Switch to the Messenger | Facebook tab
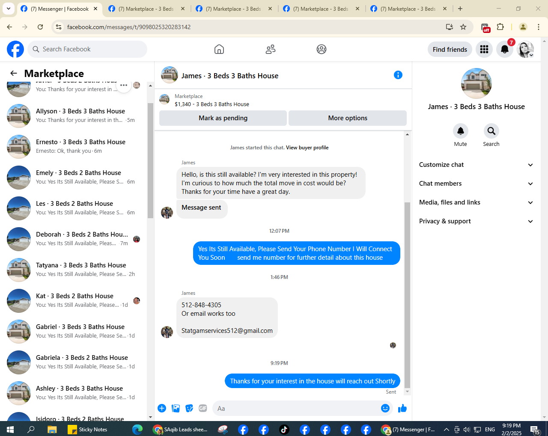Screen dimensions: 548x436 [60, 9]
